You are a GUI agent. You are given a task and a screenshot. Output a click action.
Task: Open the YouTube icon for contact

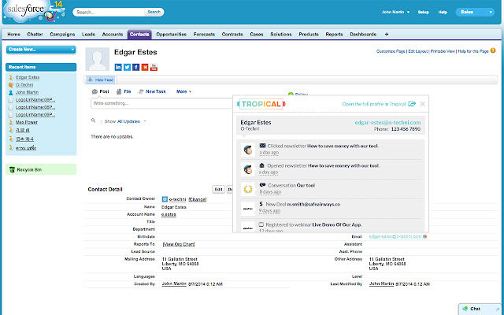coord(153,67)
